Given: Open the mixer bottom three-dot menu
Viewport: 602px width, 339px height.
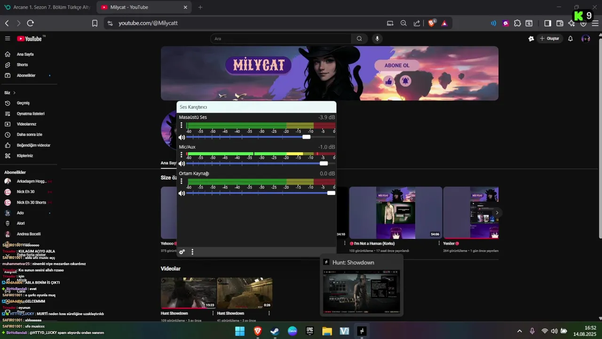Looking at the screenshot, I should pyautogui.click(x=192, y=252).
